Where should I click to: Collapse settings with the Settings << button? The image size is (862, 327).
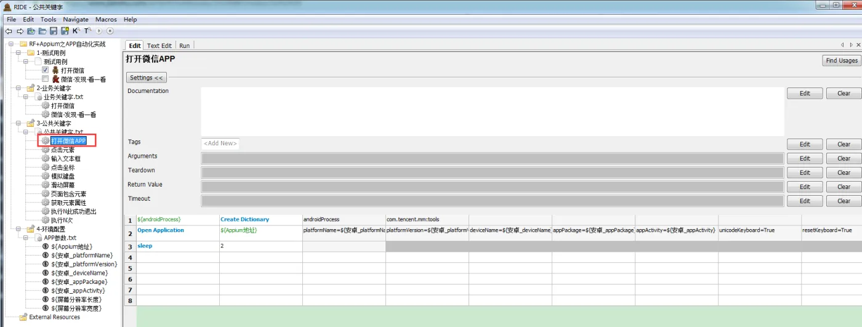point(146,78)
